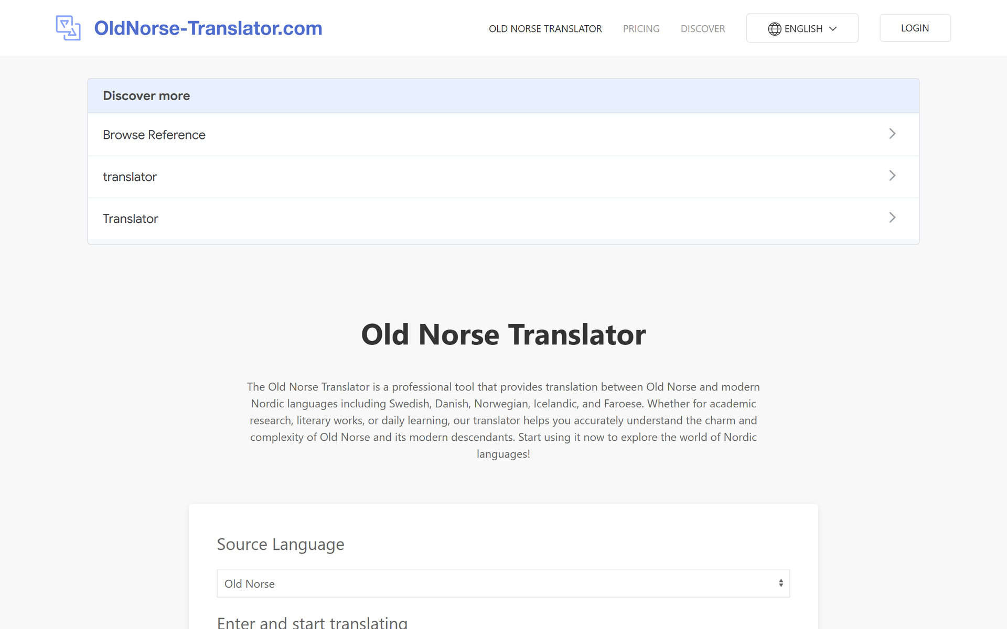Open the Old Norse Translator menu item
The width and height of the screenshot is (1007, 629).
pos(545,29)
